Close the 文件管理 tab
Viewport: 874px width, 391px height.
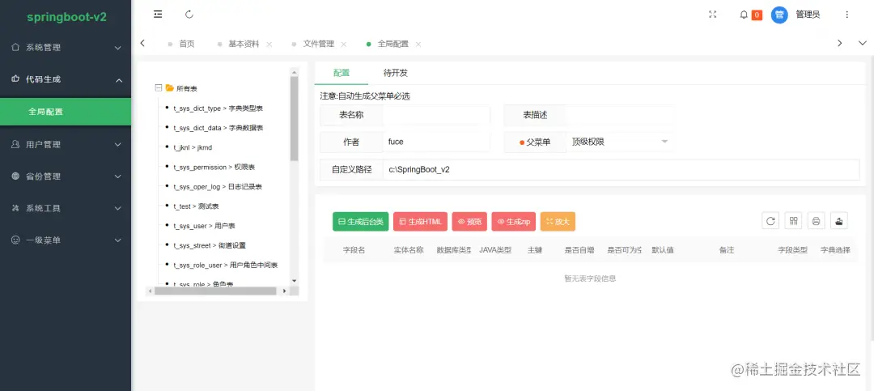pyautogui.click(x=344, y=44)
